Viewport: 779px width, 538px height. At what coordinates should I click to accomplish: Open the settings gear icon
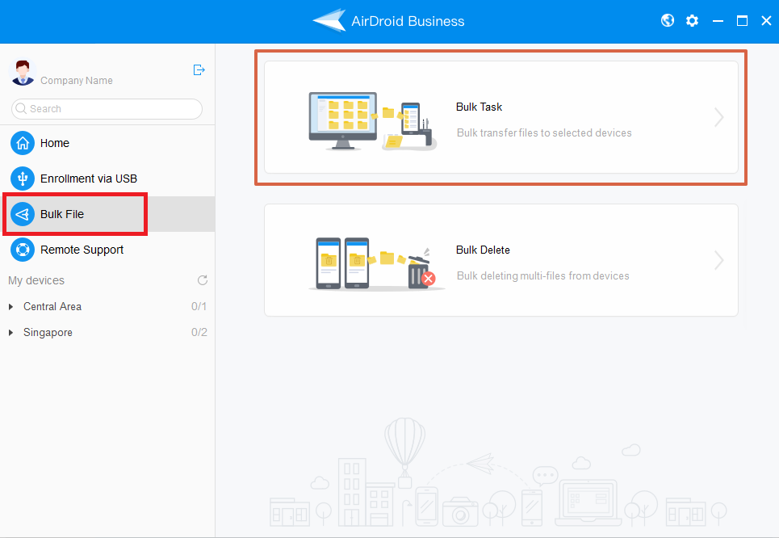[x=692, y=21]
